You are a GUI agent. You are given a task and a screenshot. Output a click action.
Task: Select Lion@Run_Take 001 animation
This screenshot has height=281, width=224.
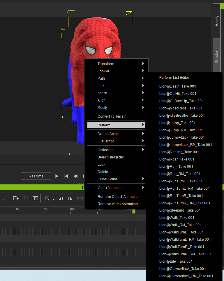tap(184, 167)
